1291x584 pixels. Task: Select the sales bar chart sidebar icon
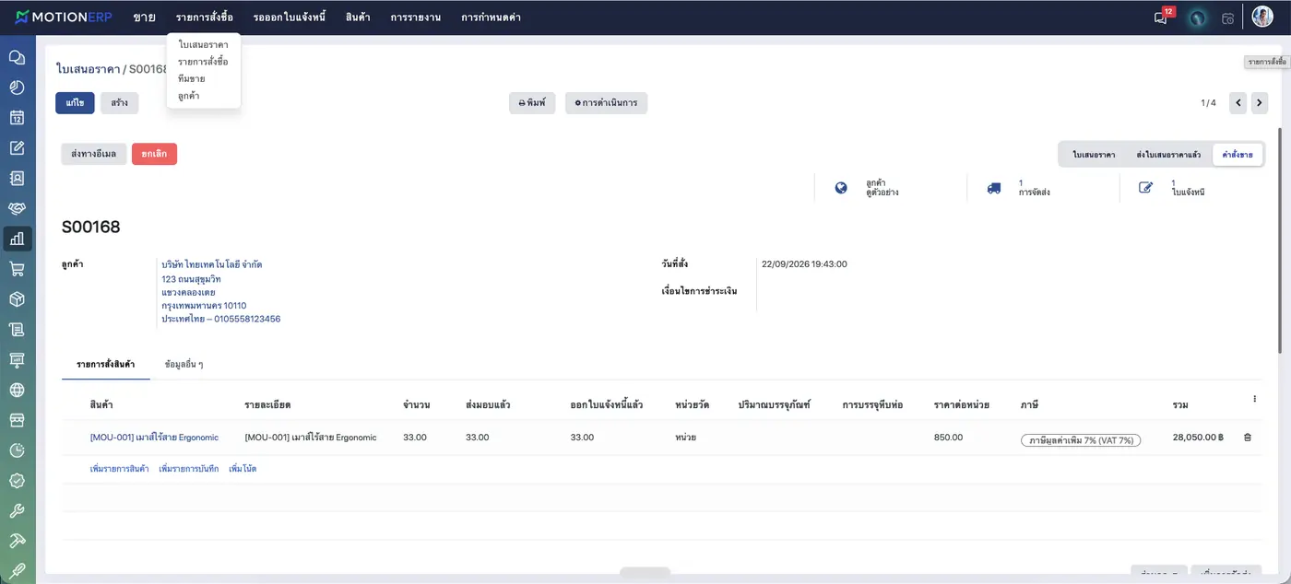point(17,239)
